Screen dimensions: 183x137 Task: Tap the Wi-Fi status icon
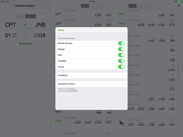pos(8,1)
